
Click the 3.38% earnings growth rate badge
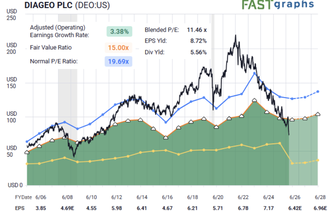(119, 31)
